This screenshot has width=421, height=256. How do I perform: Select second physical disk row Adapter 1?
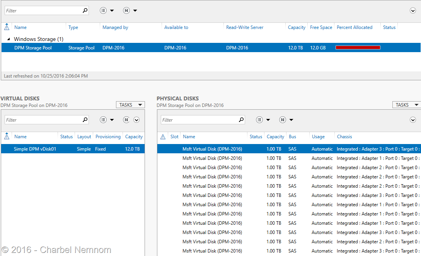[x=289, y=158]
